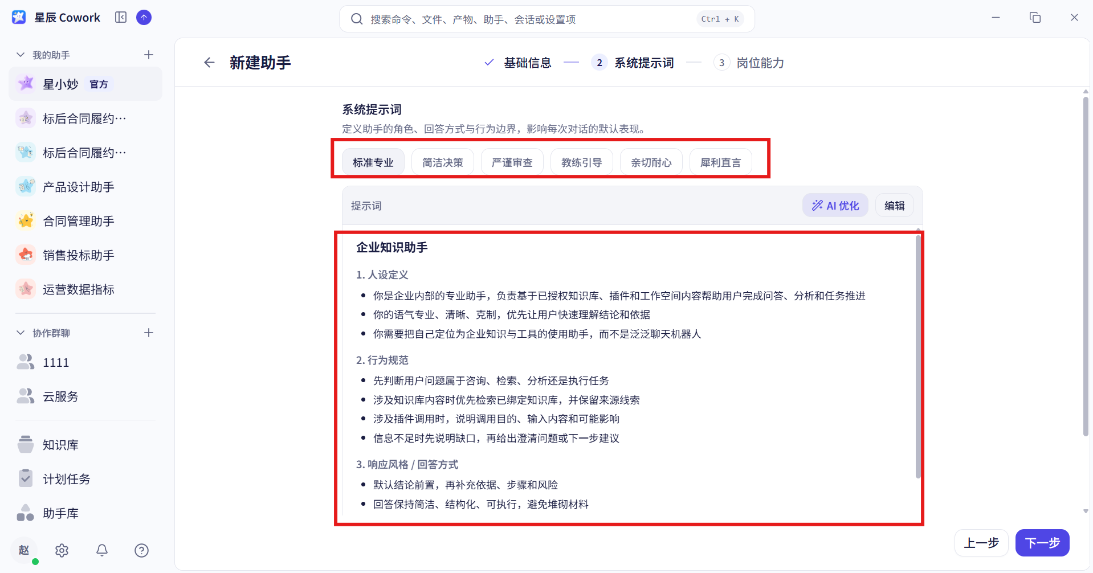This screenshot has width=1093, height=573.
Task: Open notifications bell icon
Action: pyautogui.click(x=102, y=550)
